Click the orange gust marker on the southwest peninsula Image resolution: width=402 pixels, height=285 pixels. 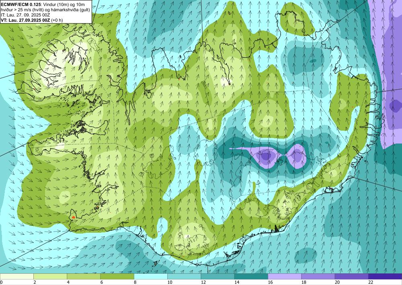73,217
